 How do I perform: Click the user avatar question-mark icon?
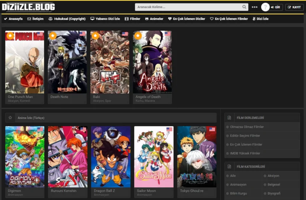coord(265,7)
